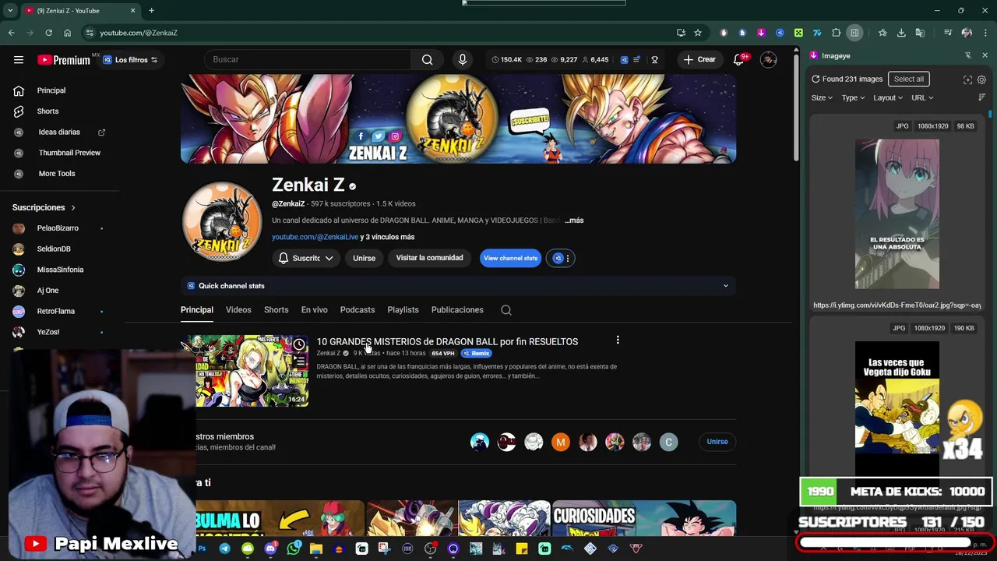Open the Layout dropdown
The height and width of the screenshot is (561, 997).
(888, 97)
